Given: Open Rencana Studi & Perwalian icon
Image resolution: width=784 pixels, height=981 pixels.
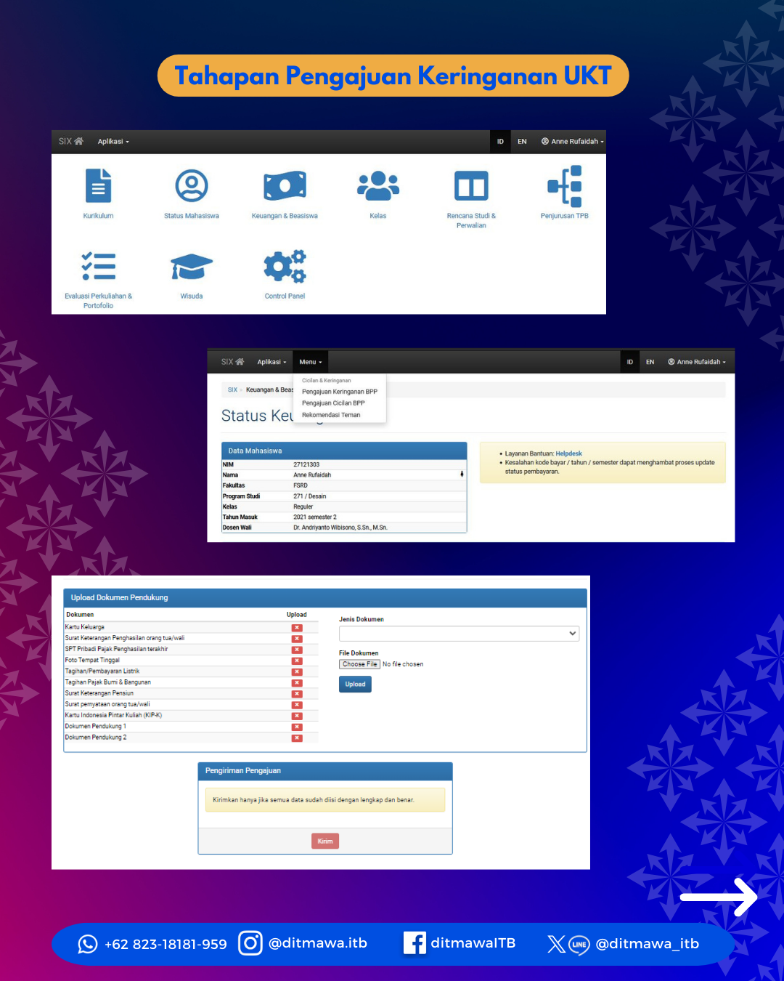Looking at the screenshot, I should pos(471,186).
